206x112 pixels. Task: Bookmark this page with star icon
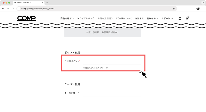click(x=174, y=9)
